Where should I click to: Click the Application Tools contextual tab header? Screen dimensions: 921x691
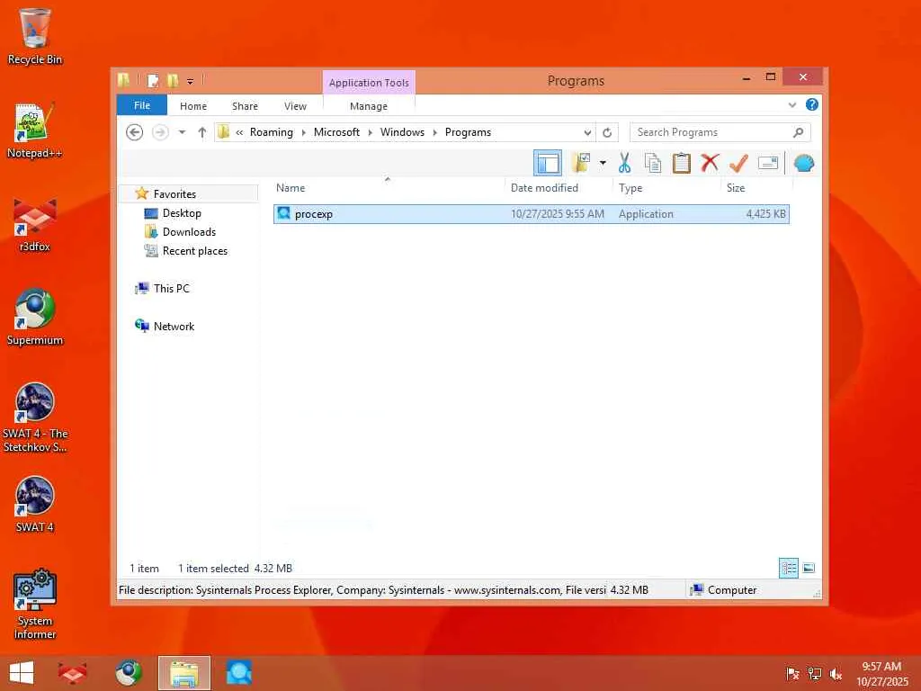(x=369, y=83)
